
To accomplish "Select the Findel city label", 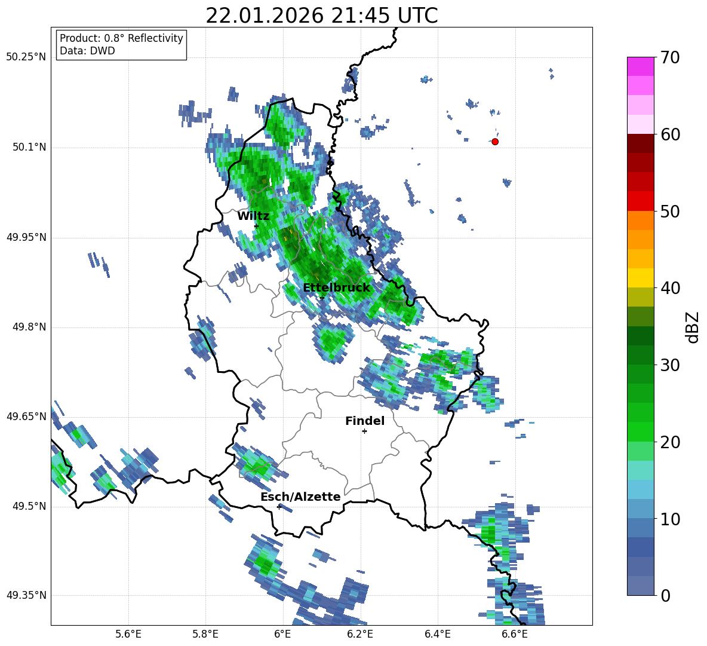I will [x=364, y=421].
